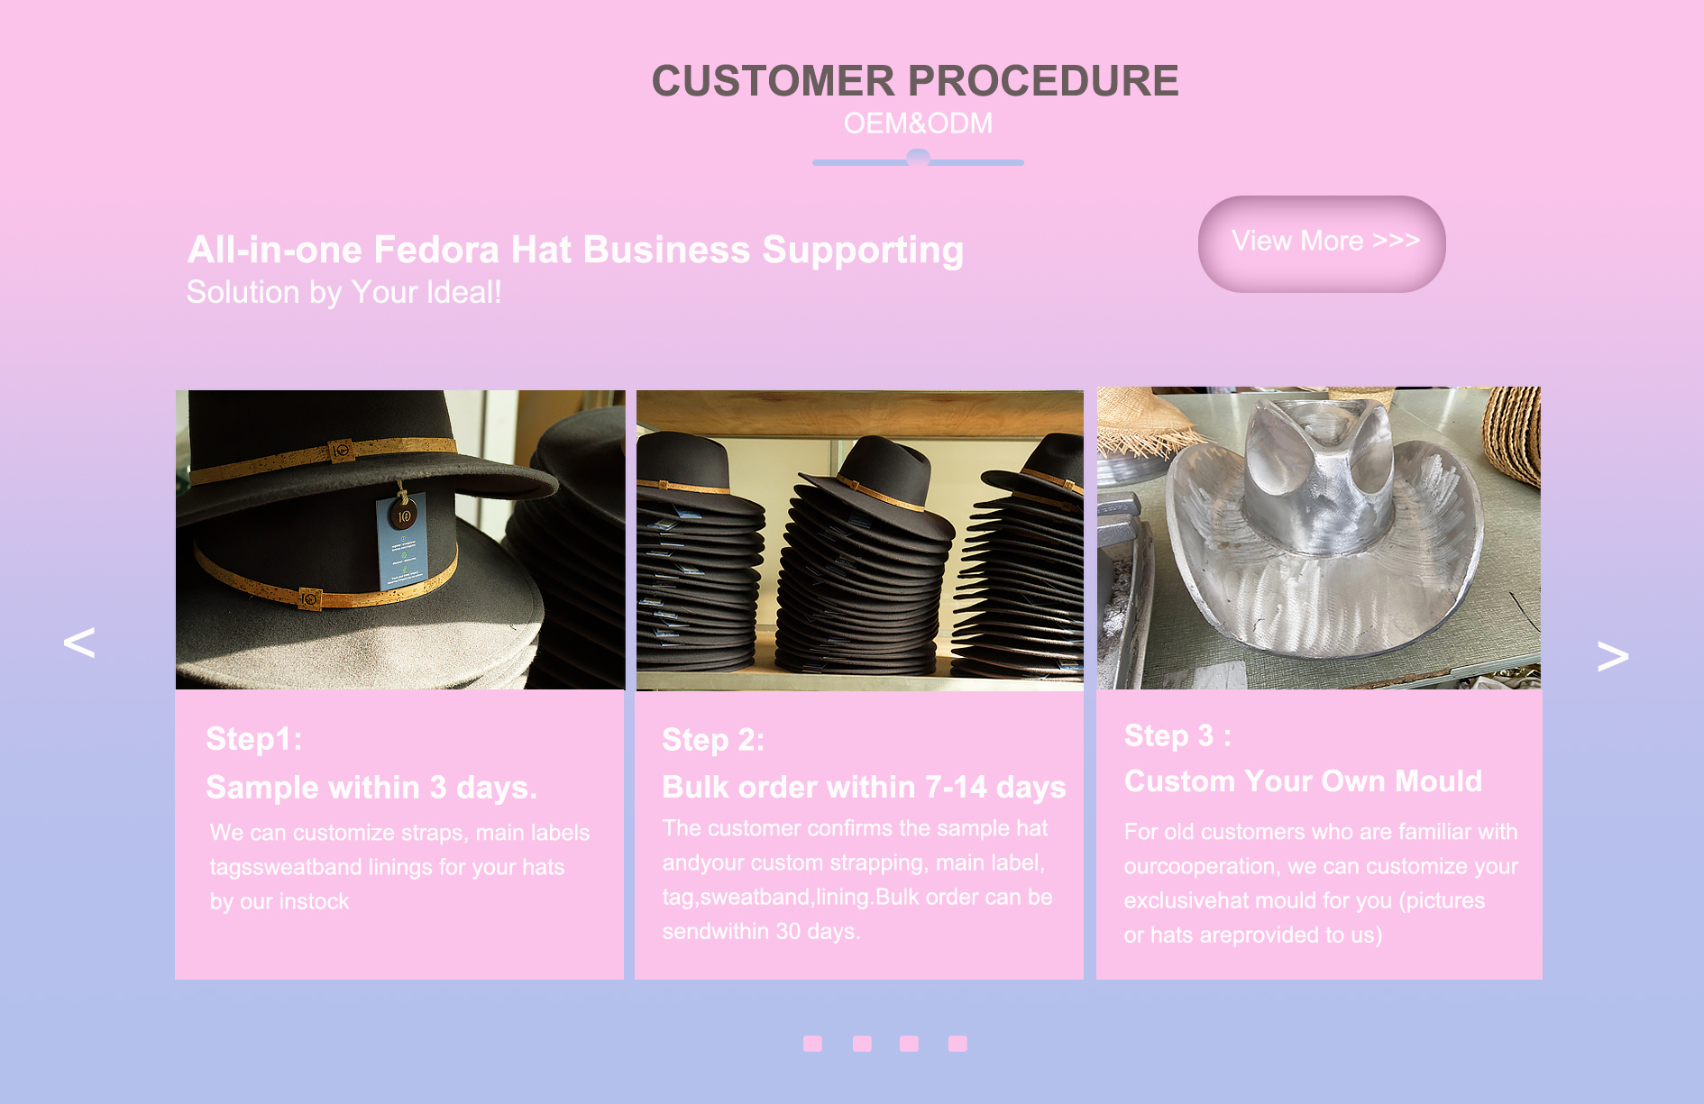Select the second carousel pagination dot
1704x1104 pixels.
(862, 1044)
